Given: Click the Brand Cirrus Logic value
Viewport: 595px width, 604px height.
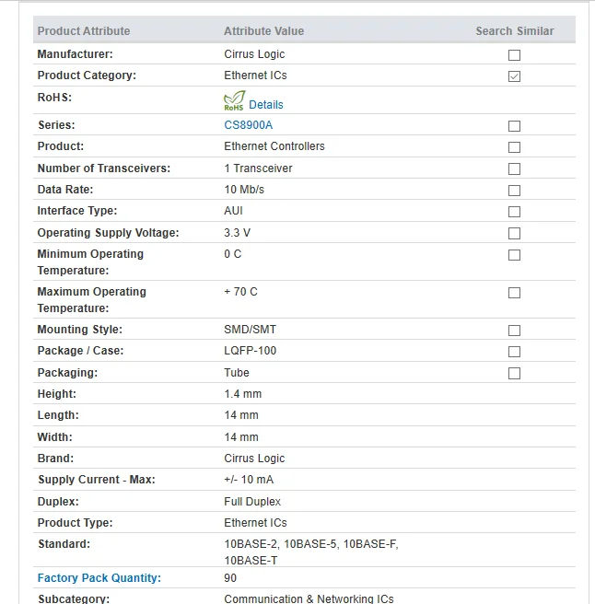Looking at the screenshot, I should click(x=254, y=459).
